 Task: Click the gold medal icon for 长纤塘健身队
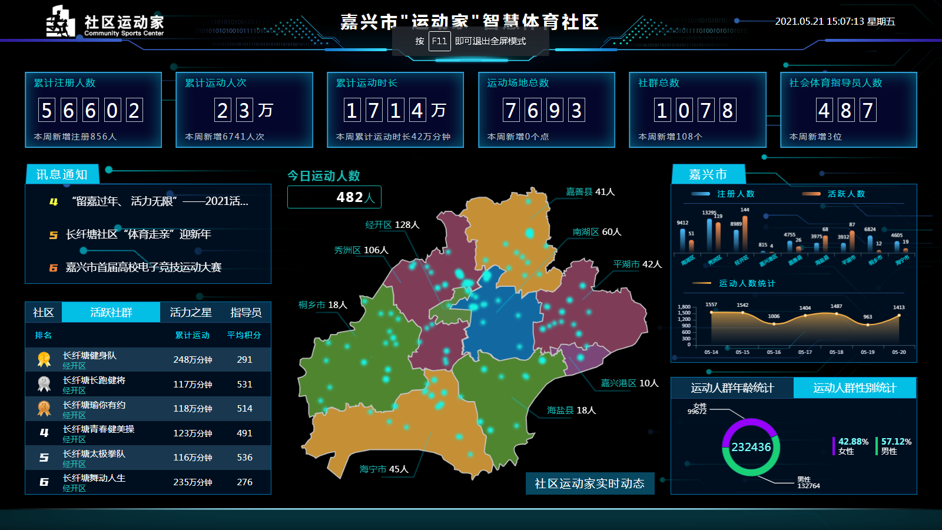[x=44, y=359]
